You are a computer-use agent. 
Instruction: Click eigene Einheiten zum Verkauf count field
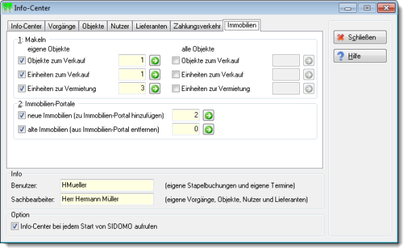132,75
